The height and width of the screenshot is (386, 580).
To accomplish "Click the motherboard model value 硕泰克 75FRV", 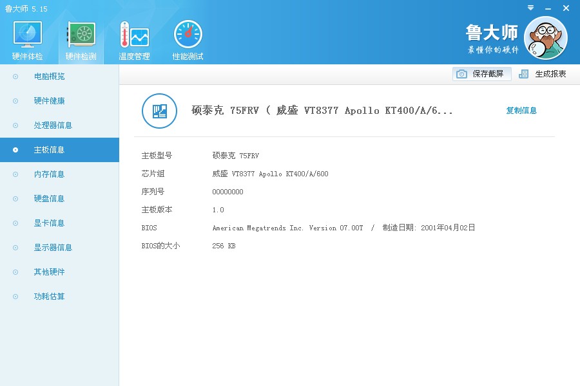I will pos(236,156).
